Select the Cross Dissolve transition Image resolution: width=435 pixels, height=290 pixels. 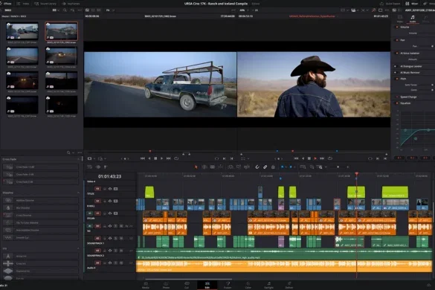click(x=40, y=215)
